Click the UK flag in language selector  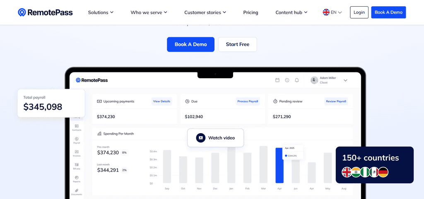[x=326, y=12]
